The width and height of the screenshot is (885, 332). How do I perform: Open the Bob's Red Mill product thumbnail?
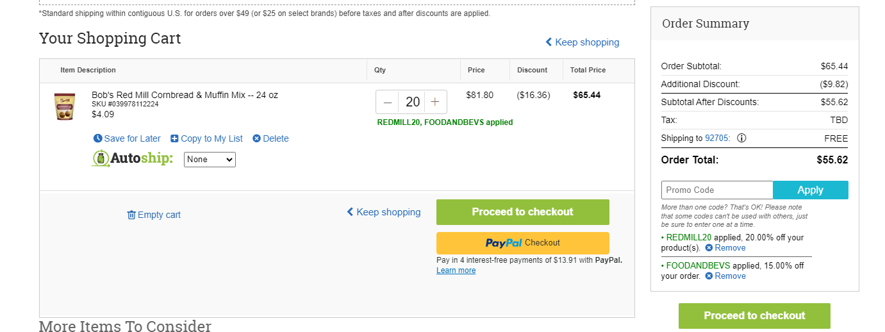tap(65, 106)
